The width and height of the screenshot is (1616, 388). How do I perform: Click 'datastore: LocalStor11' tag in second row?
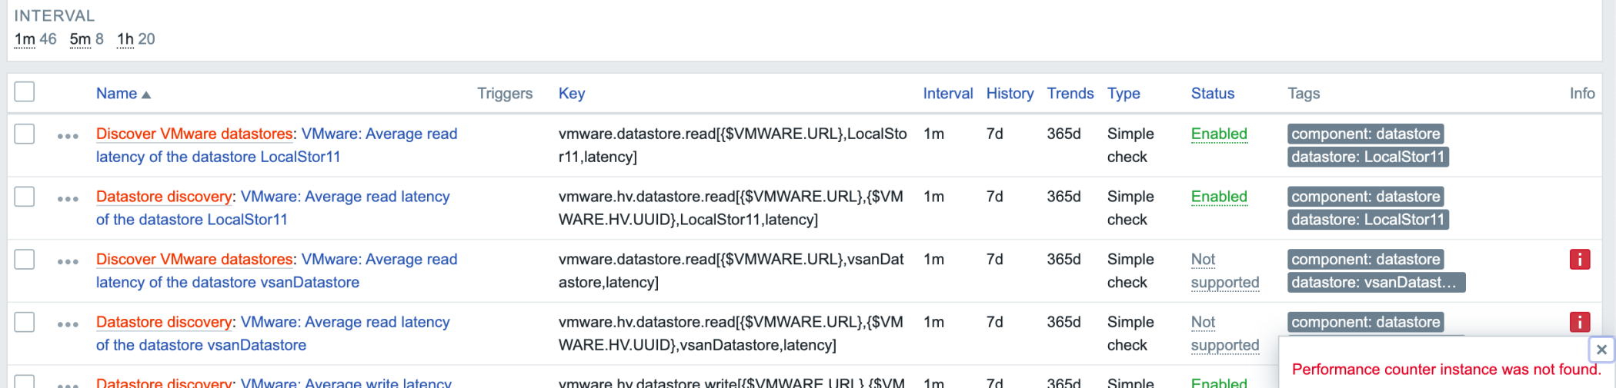[1367, 220]
